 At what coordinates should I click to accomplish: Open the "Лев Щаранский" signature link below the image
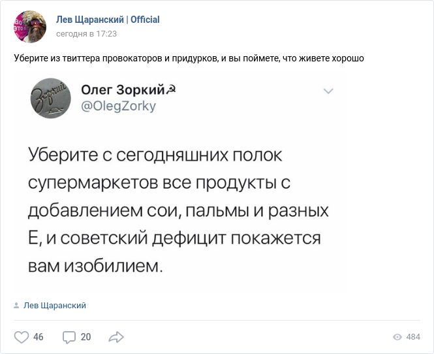tap(55, 305)
